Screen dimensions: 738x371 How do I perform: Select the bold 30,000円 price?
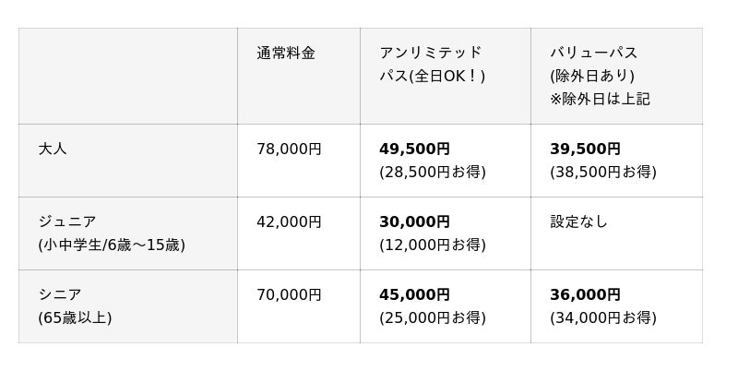[414, 221]
